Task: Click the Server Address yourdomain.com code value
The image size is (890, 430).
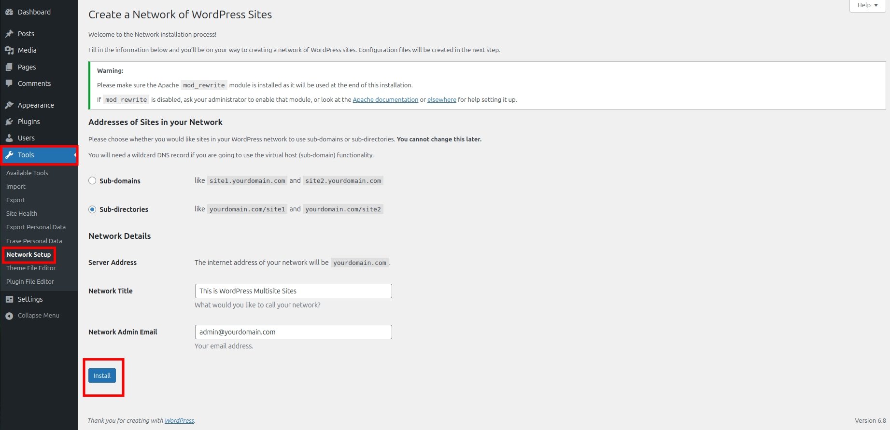Action: (360, 263)
